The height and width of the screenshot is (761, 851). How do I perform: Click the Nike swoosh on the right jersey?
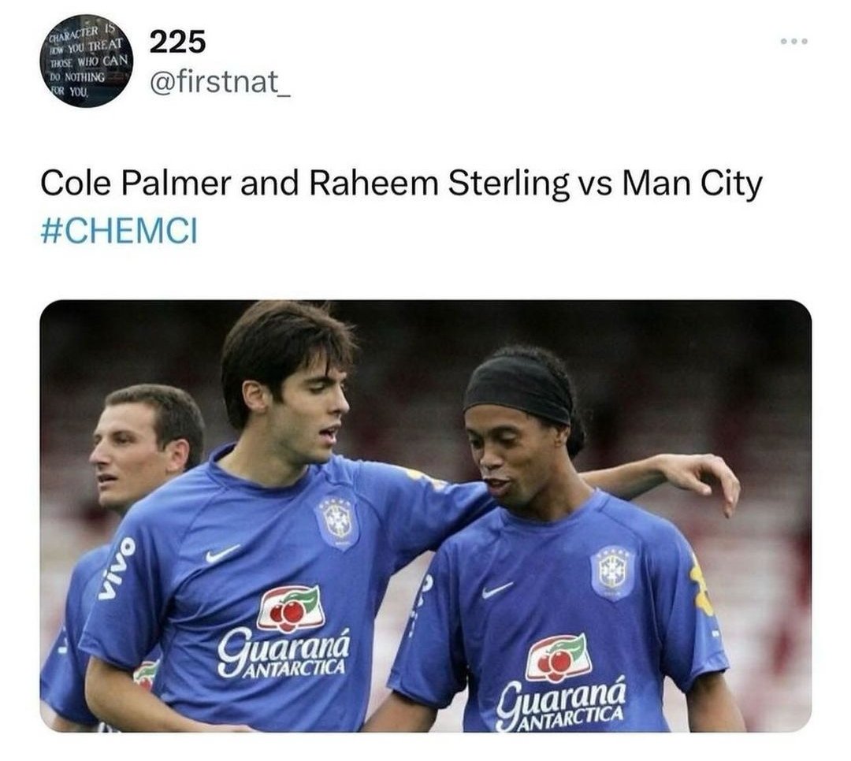coord(497,589)
